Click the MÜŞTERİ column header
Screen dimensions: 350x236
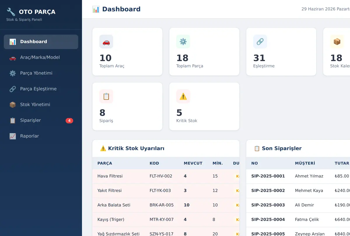click(x=305, y=163)
